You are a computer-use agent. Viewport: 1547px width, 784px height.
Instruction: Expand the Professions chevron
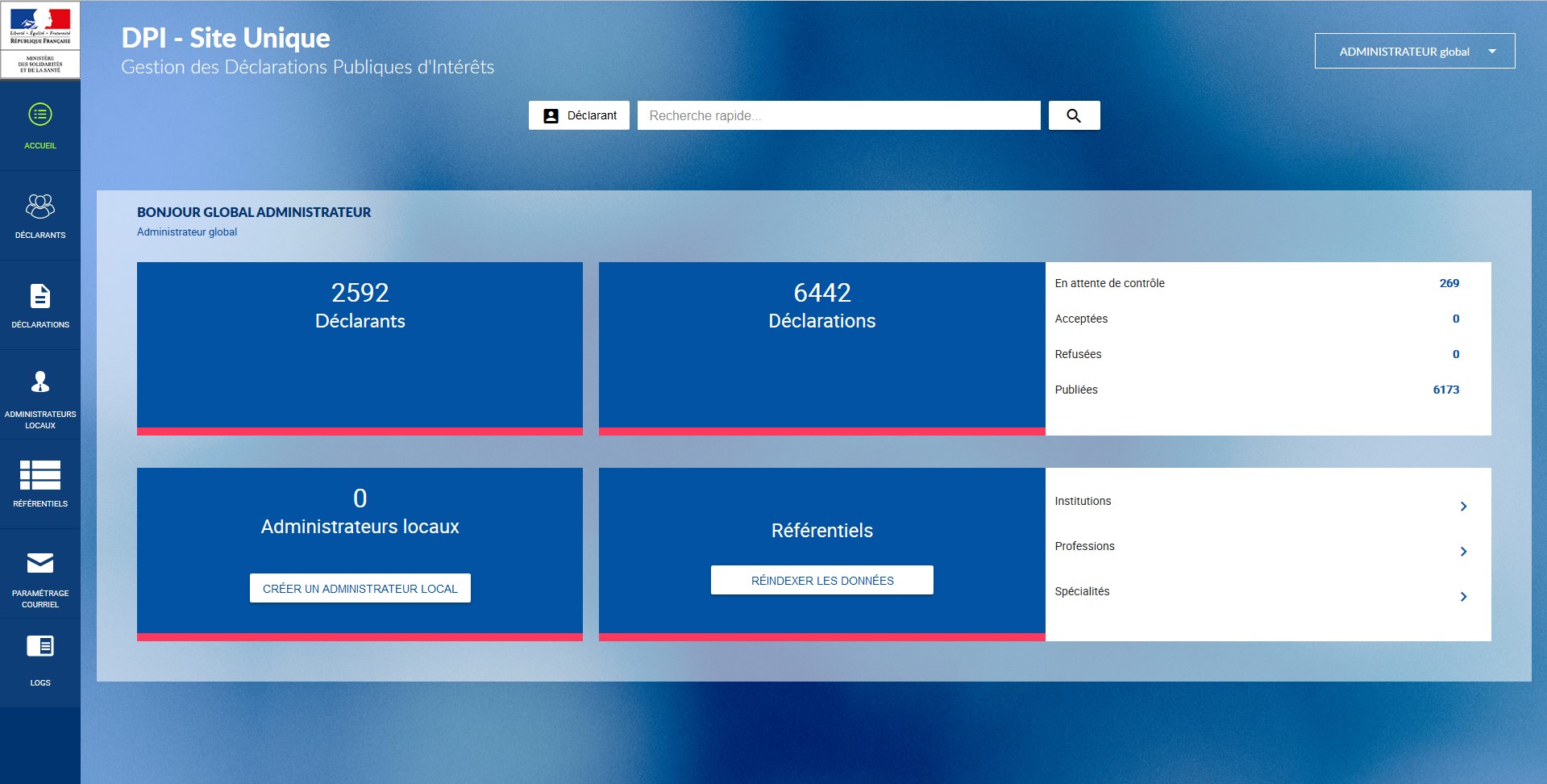1463,552
